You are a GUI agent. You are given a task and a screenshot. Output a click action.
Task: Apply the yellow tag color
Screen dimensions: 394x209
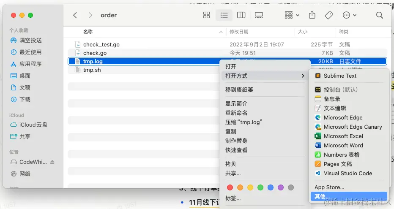coord(250,187)
